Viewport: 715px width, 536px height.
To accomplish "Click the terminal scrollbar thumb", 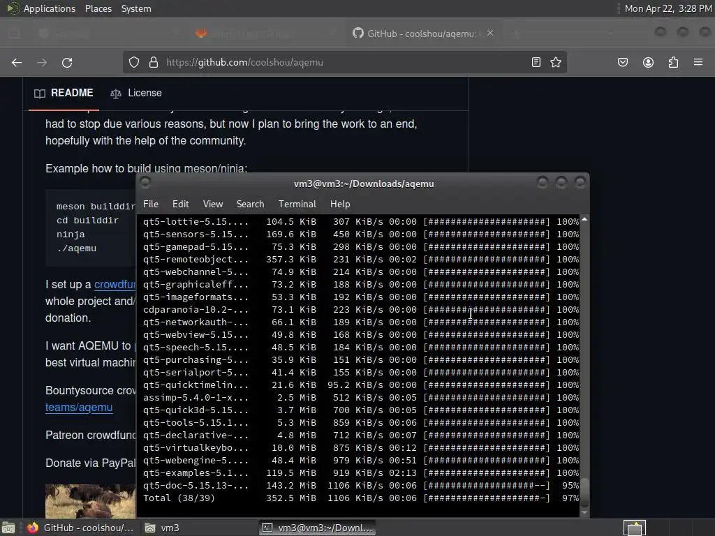I will (x=584, y=492).
